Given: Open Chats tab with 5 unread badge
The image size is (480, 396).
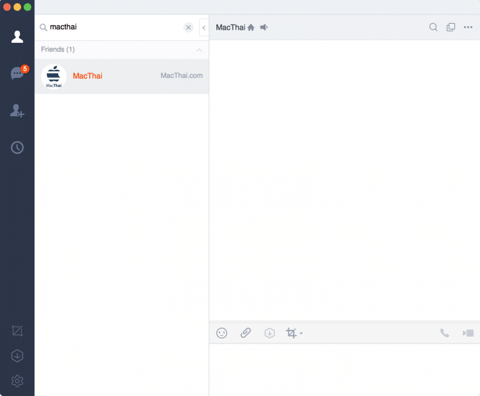Looking at the screenshot, I should coord(19,73).
